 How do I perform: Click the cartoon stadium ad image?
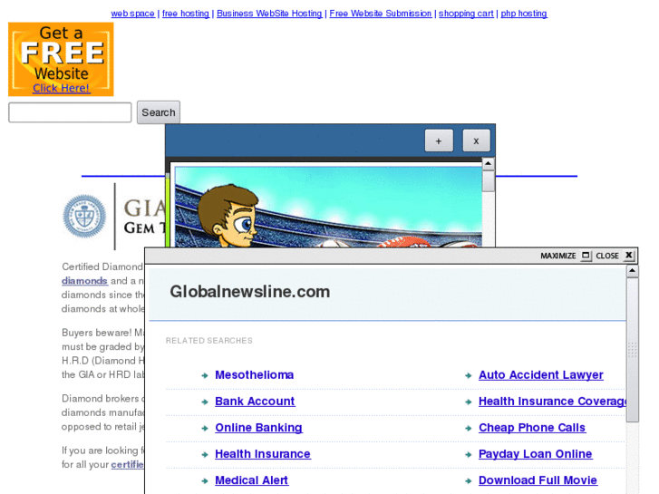pyautogui.click(x=328, y=207)
